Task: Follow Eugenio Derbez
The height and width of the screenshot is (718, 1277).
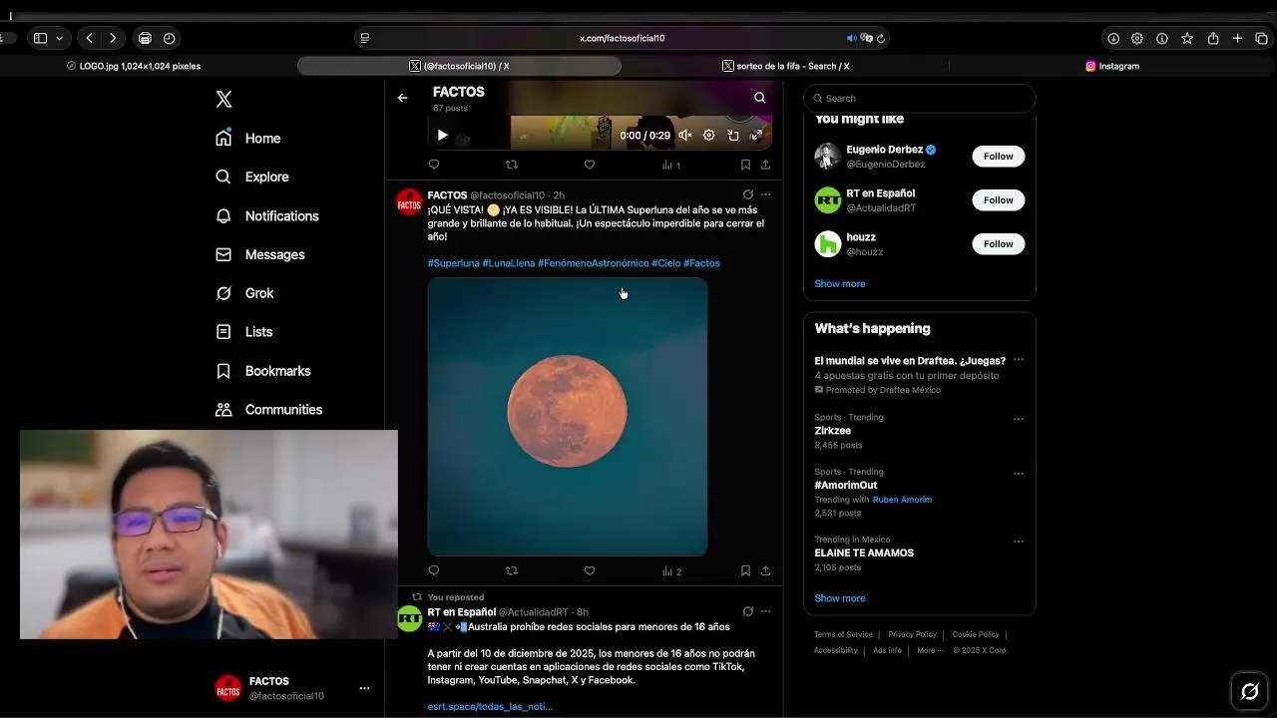Action: pos(998,156)
